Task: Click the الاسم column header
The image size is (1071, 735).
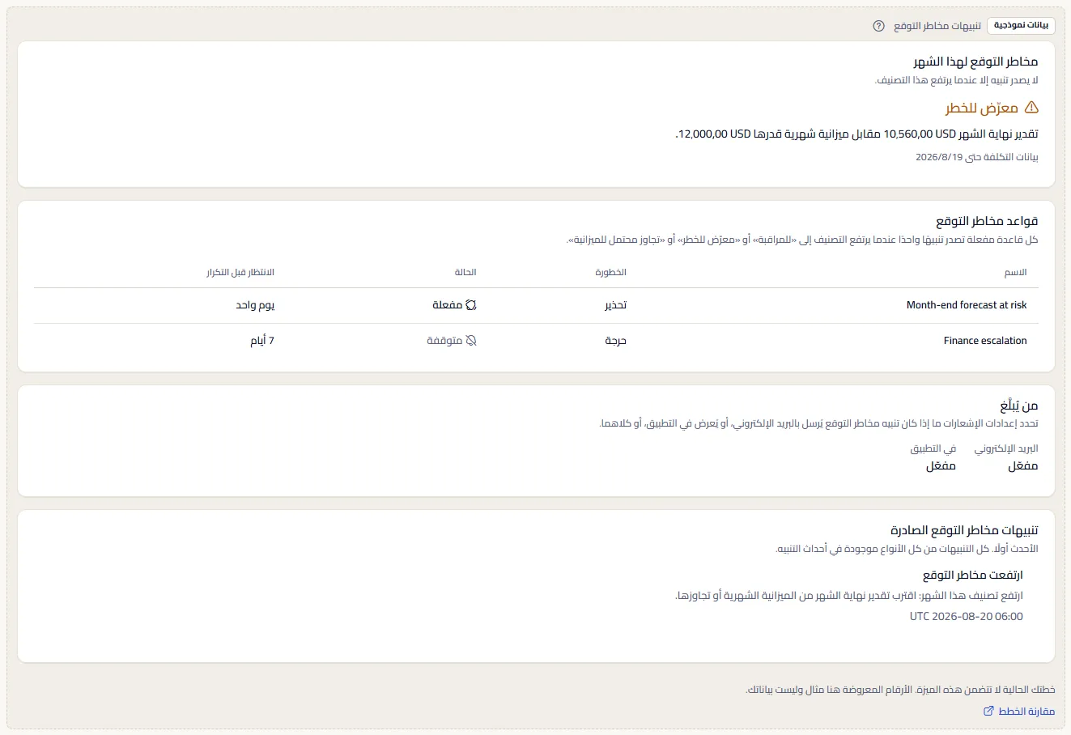Action: (x=1016, y=272)
